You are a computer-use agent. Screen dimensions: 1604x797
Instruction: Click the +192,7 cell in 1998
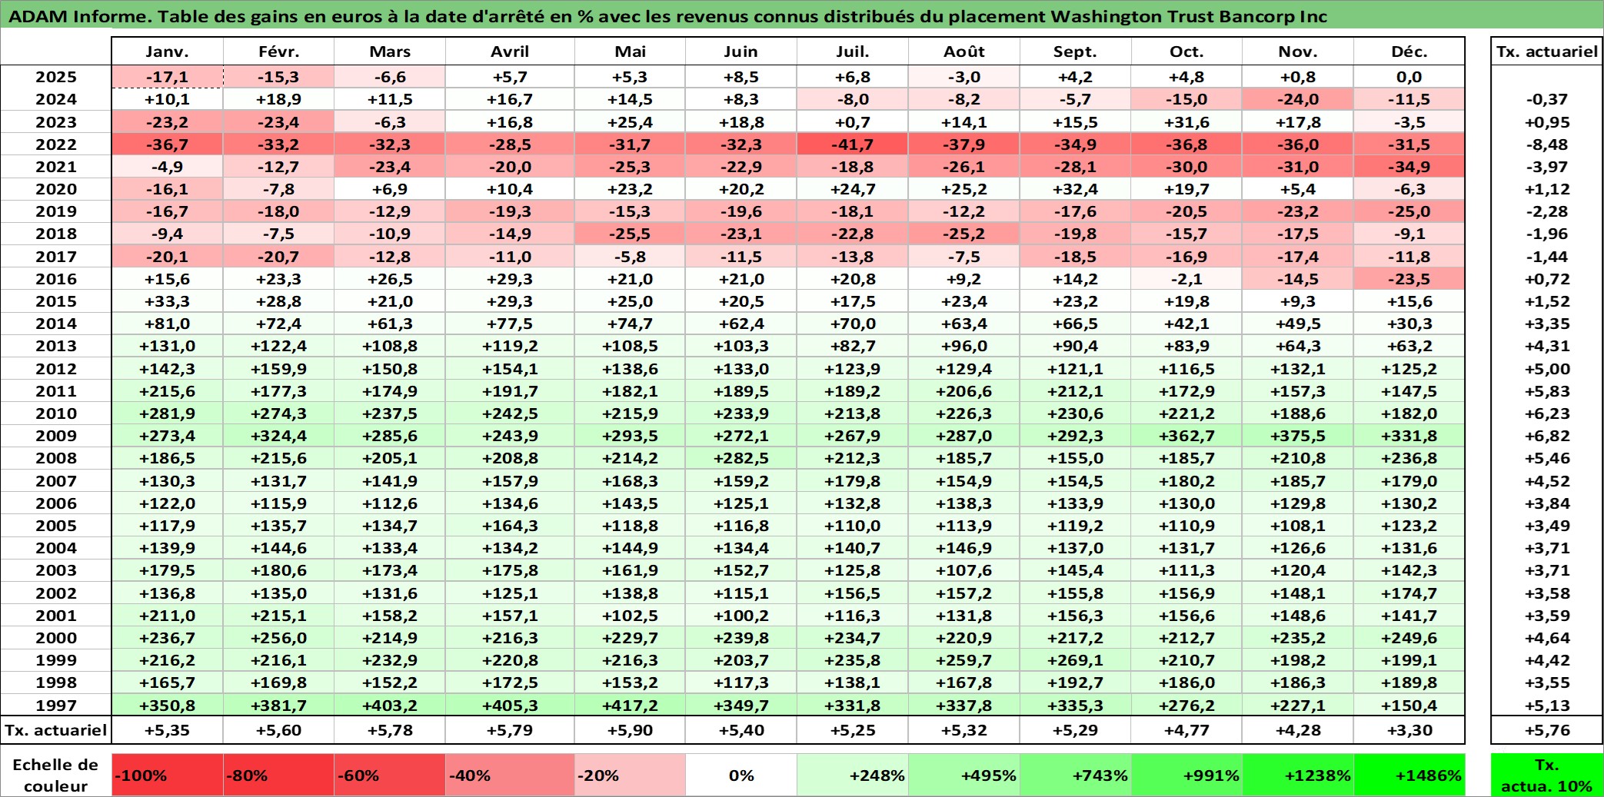pyautogui.click(x=1075, y=682)
